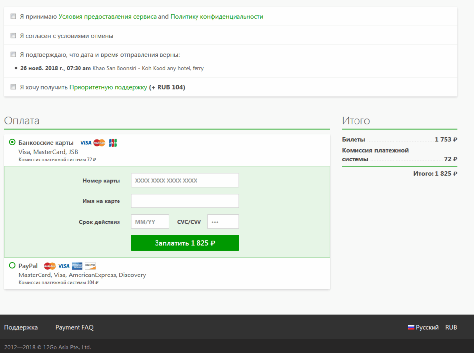Open the RUB currency selector
This screenshot has width=474, height=353.
(x=451, y=327)
